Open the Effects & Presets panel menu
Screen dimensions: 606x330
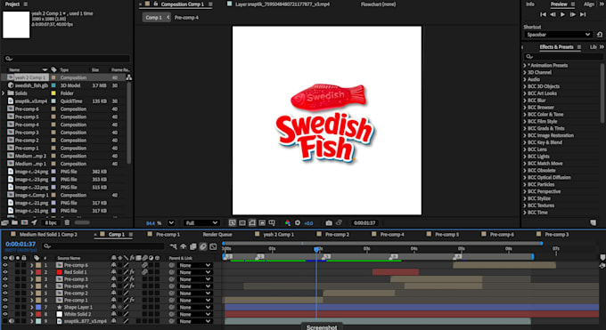(579, 47)
